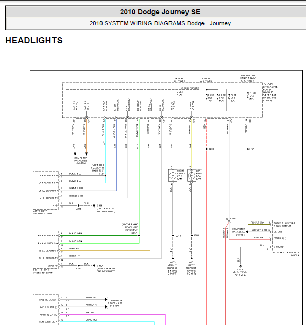This screenshot has width=306, height=325.
Task: Click the 'AUTO HDLP SIG' pin label
Action: click(48, 315)
